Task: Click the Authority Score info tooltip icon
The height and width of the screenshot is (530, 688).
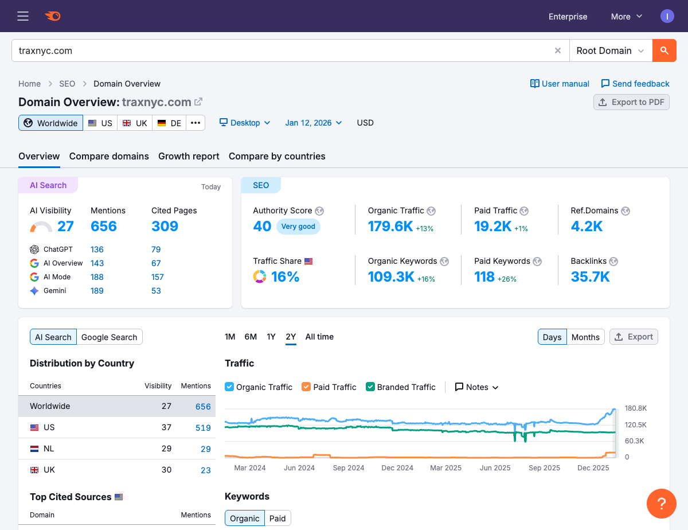Action: (319, 211)
